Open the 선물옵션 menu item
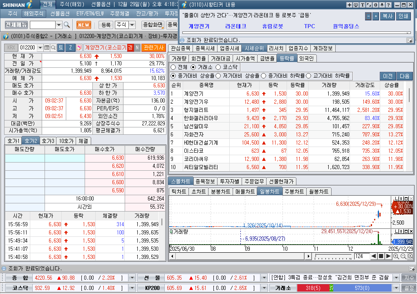417x294 pixels. coord(60,13)
